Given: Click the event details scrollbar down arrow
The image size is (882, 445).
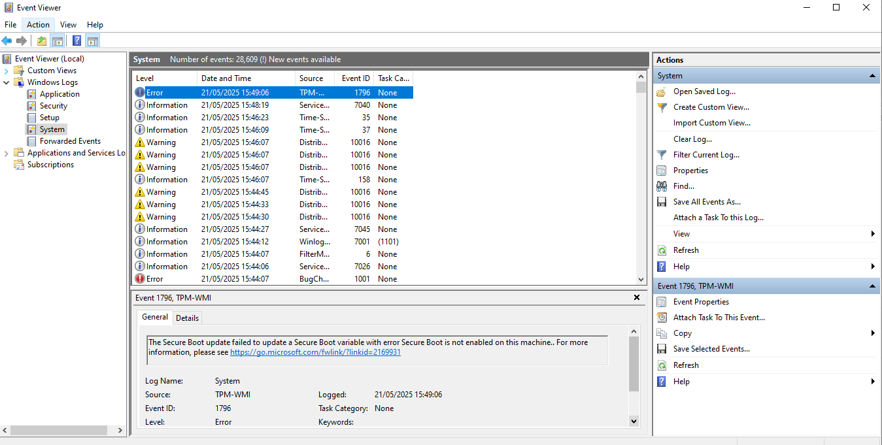Looking at the screenshot, I should [634, 421].
